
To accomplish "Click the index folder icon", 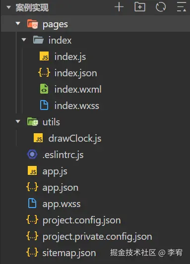I will coord(38,40).
